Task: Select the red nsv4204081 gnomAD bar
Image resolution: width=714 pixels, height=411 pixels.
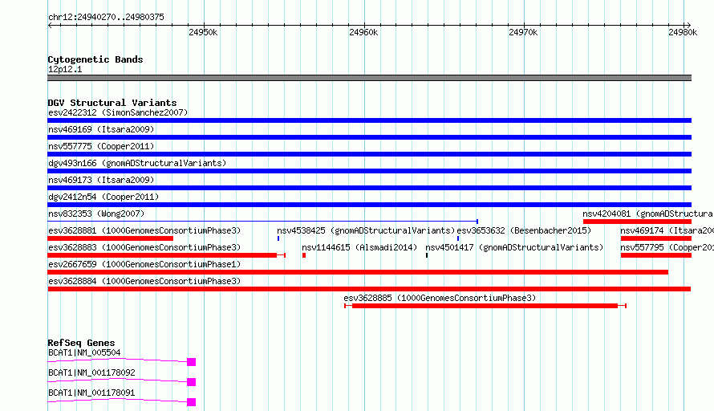Action: pyautogui.click(x=637, y=222)
